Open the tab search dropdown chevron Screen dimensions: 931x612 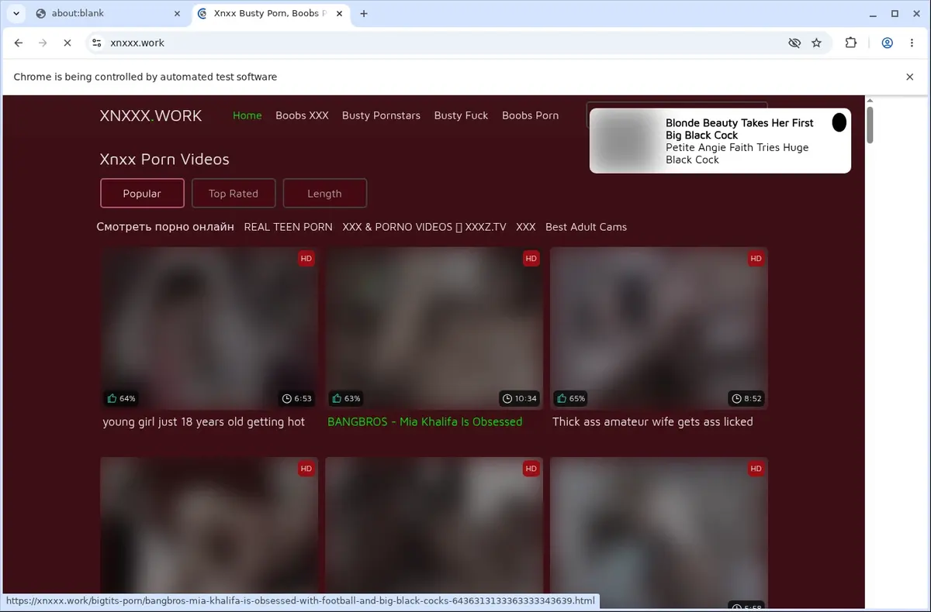click(16, 13)
